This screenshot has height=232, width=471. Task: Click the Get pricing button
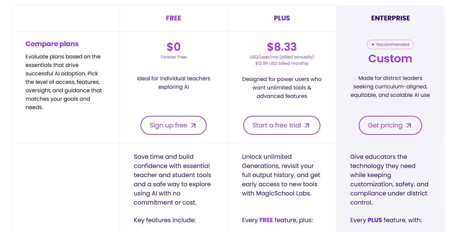[390, 125]
